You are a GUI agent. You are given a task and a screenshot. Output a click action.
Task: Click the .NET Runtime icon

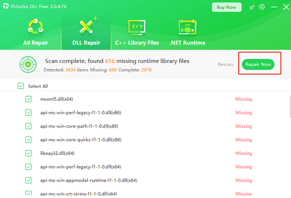tap(187, 28)
